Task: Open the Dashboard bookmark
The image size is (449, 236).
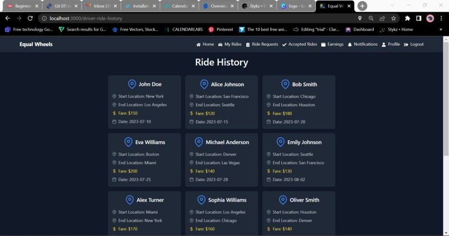Action: click(x=360, y=29)
